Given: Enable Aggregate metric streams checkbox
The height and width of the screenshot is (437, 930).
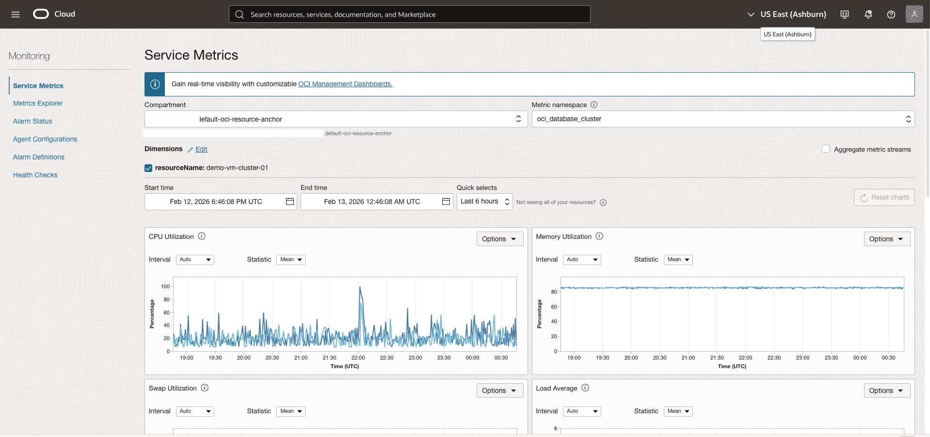Looking at the screenshot, I should [826, 149].
